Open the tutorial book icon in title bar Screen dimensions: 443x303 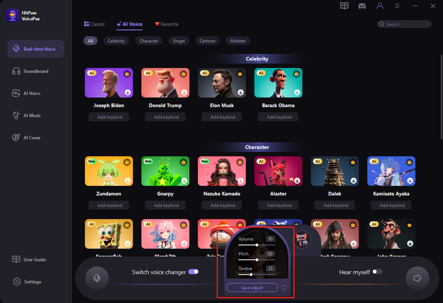[345, 6]
